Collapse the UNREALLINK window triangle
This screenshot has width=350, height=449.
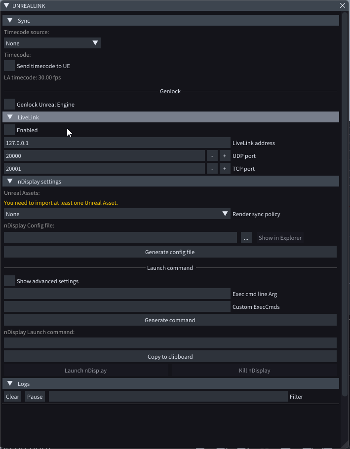point(6,5)
